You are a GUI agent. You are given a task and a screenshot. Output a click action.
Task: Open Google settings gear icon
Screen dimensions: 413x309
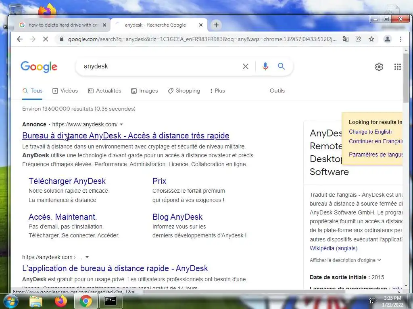pyautogui.click(x=379, y=67)
